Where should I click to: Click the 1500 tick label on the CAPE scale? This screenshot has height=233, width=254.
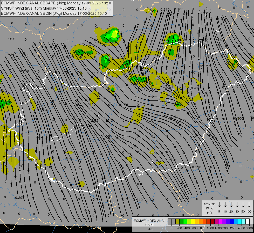218,228
